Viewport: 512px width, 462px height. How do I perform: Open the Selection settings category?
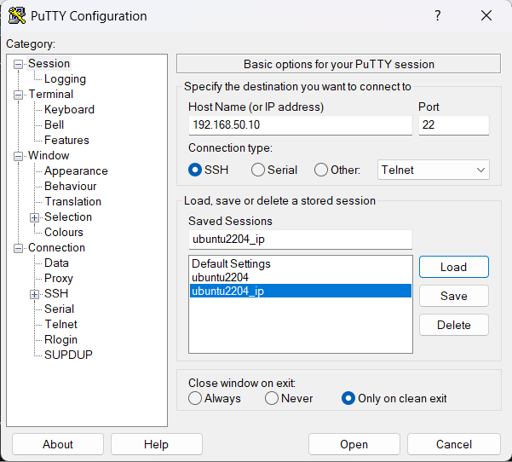point(68,217)
